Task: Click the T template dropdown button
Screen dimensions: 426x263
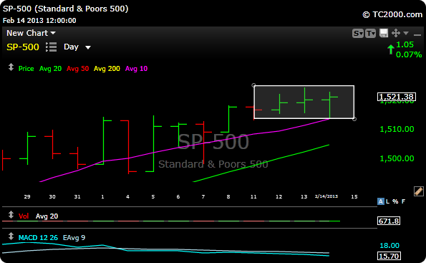Action: [371, 34]
